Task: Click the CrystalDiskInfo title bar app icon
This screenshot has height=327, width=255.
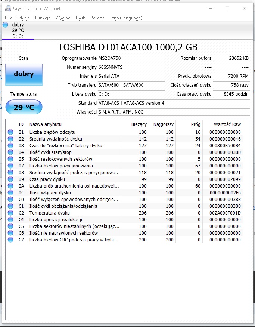Action: [8, 8]
